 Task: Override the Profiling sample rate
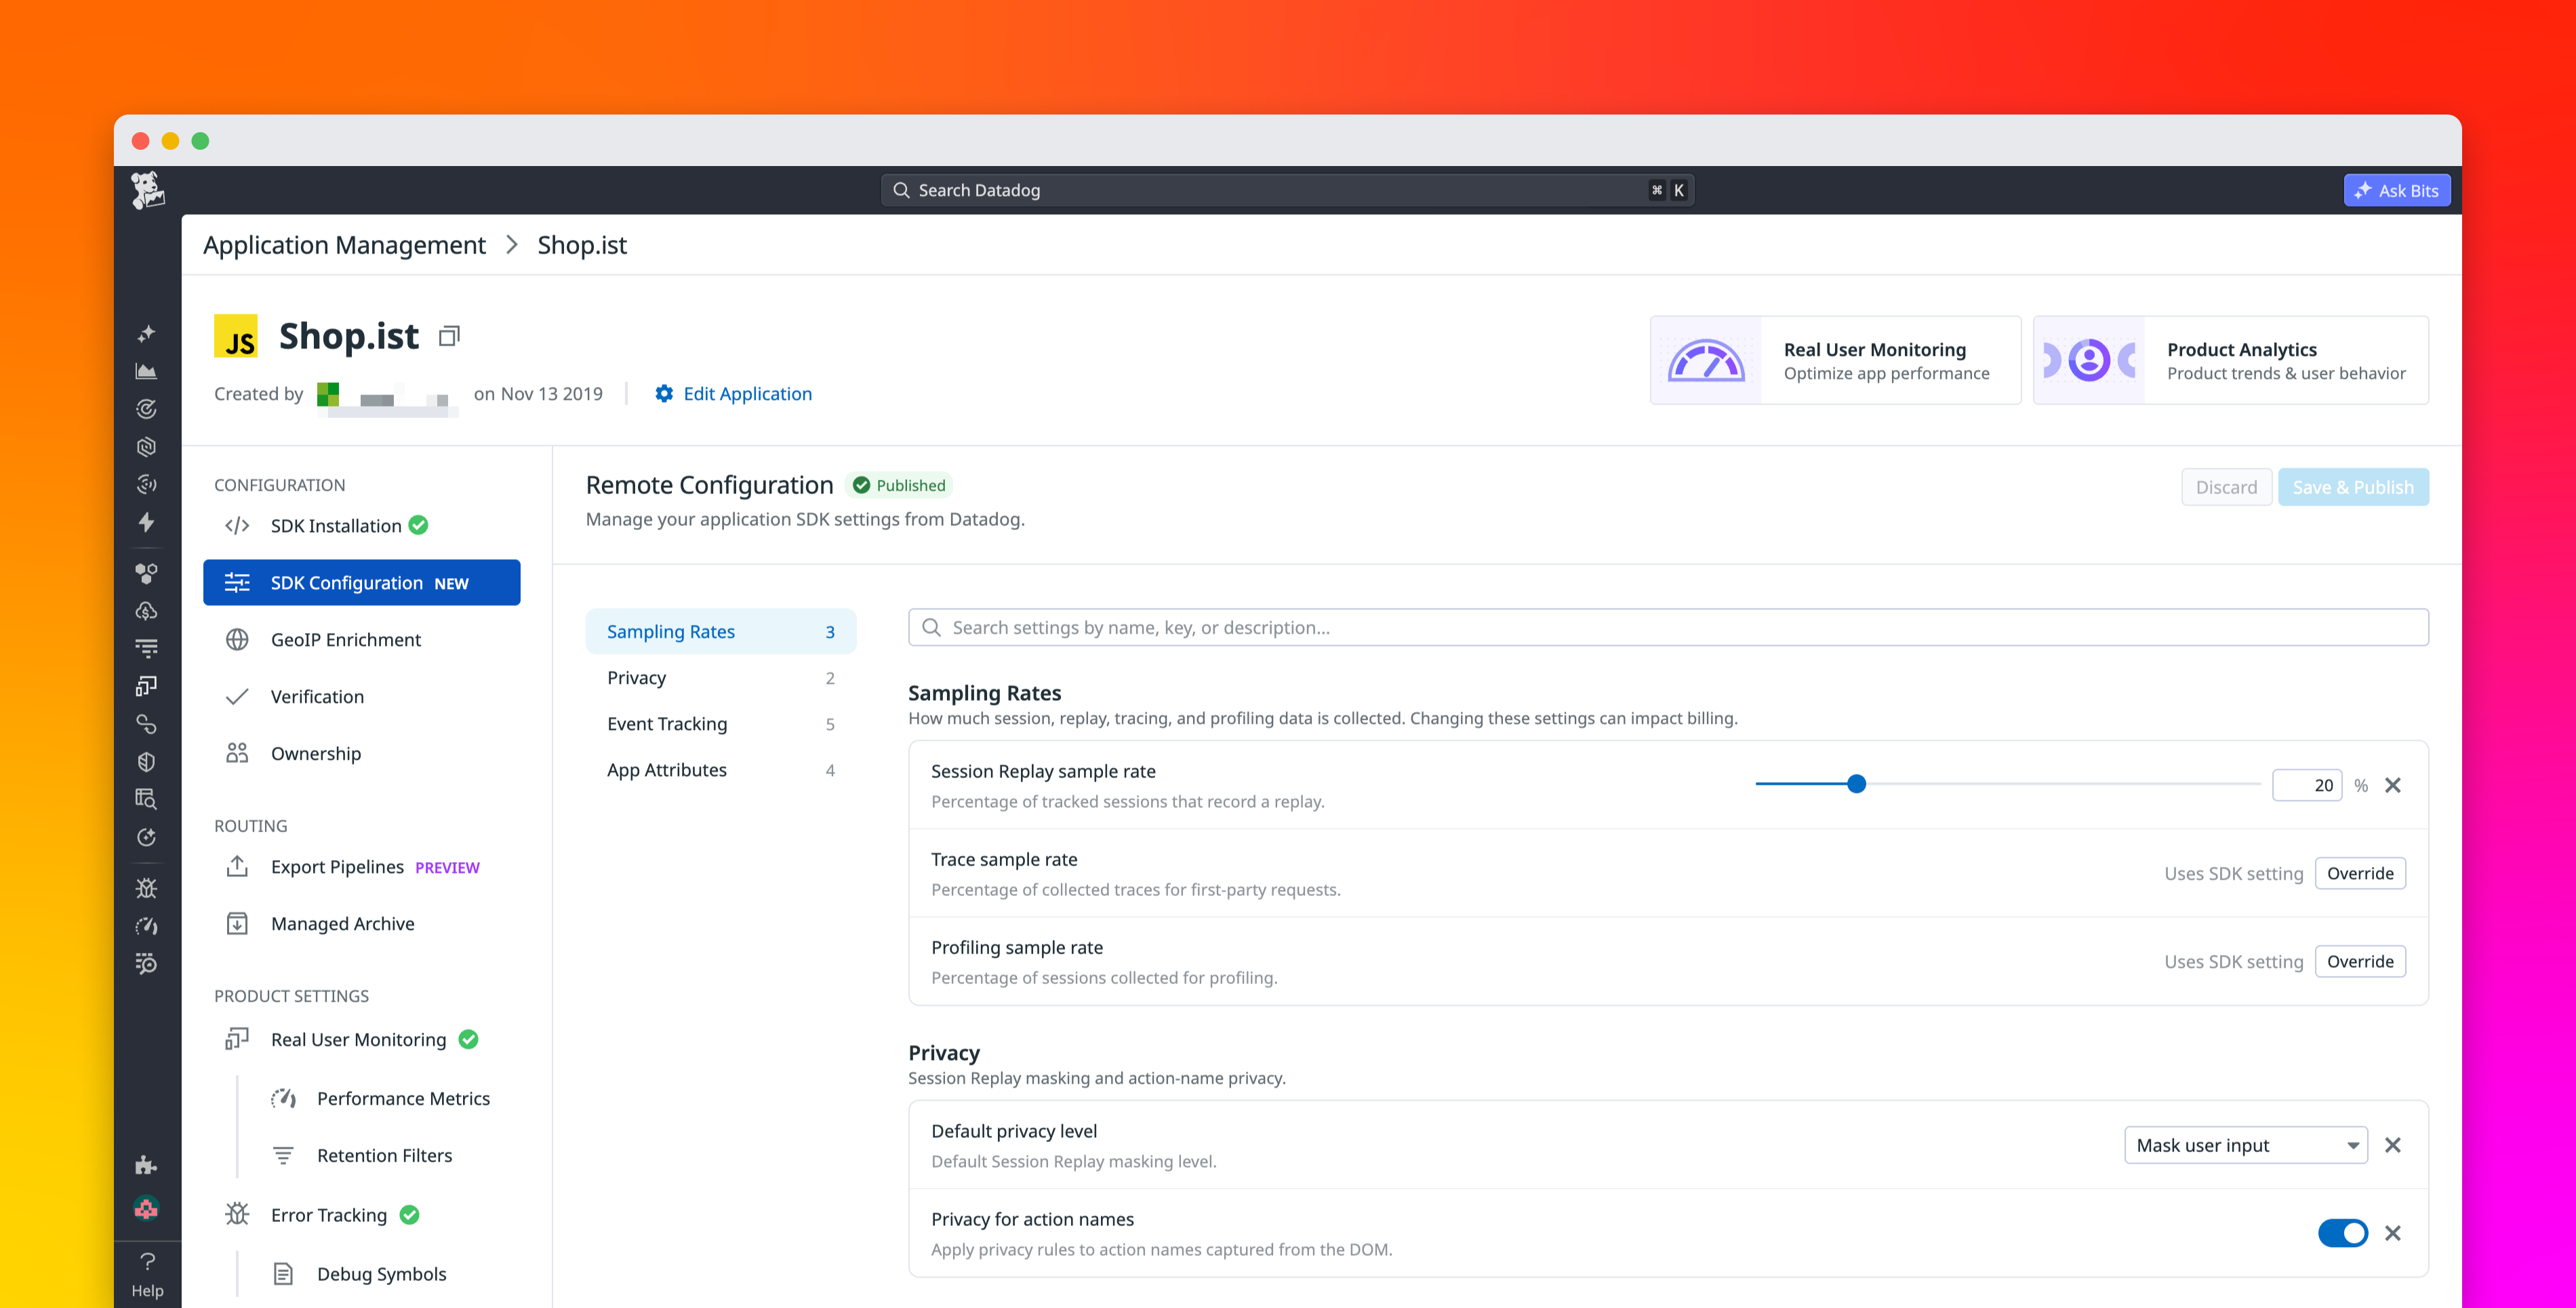(x=2360, y=961)
